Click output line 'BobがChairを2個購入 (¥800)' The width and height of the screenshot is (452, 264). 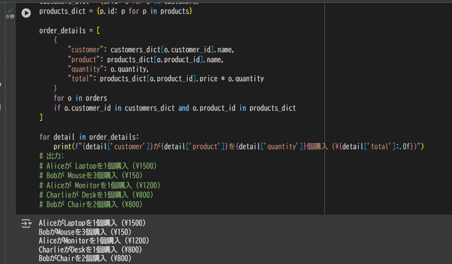pos(85,258)
